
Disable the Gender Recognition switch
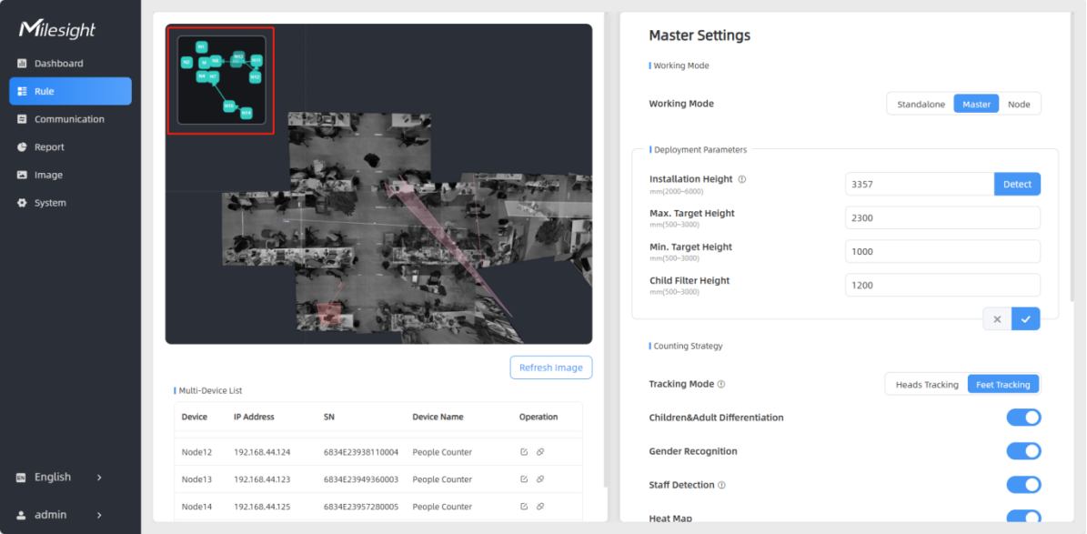tap(1023, 451)
